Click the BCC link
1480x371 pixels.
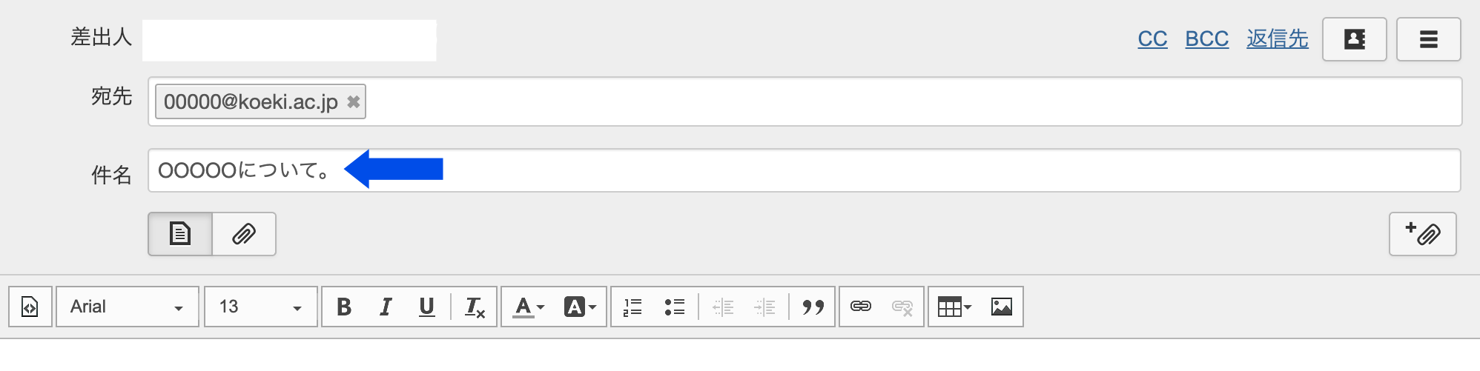point(1206,39)
